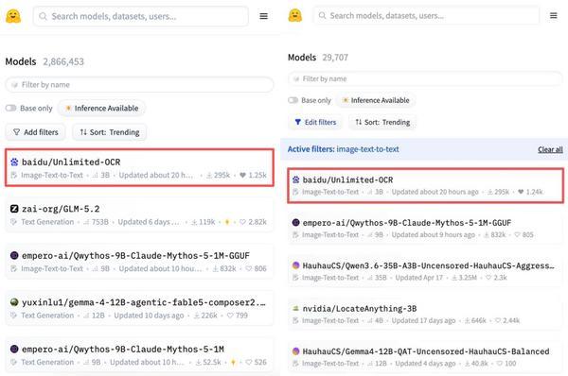
Task: Click the nvidia avatar icon
Action: coord(295,308)
